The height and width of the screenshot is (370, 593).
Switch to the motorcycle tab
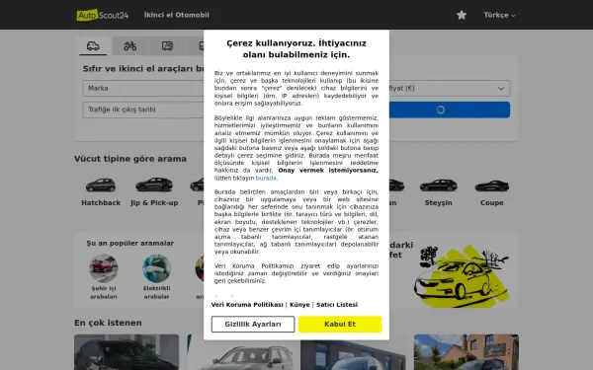click(130, 46)
